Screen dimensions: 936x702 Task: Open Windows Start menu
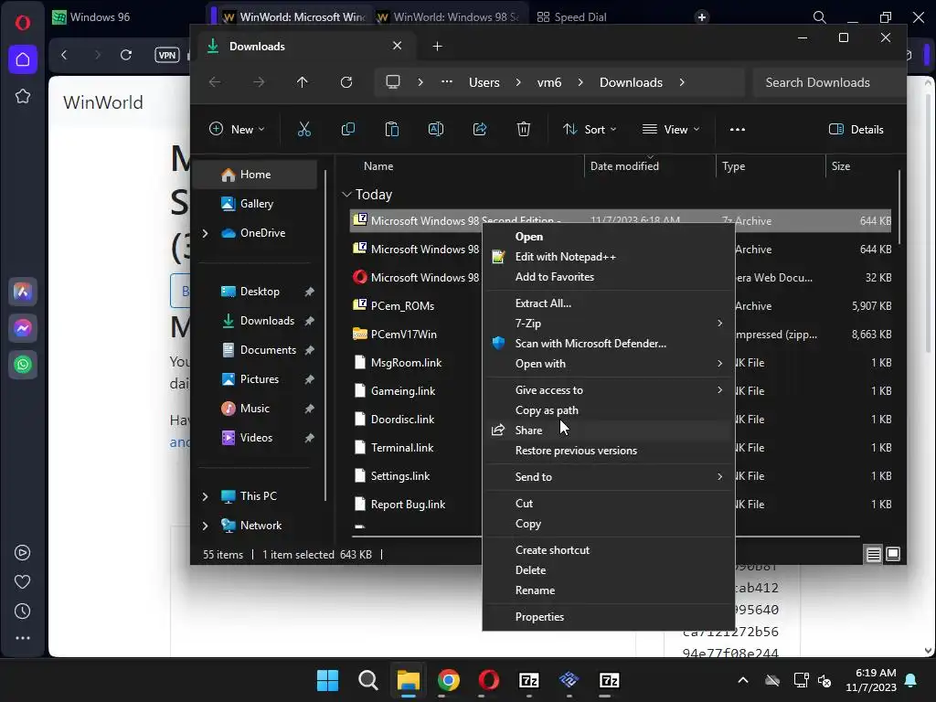coord(327,680)
